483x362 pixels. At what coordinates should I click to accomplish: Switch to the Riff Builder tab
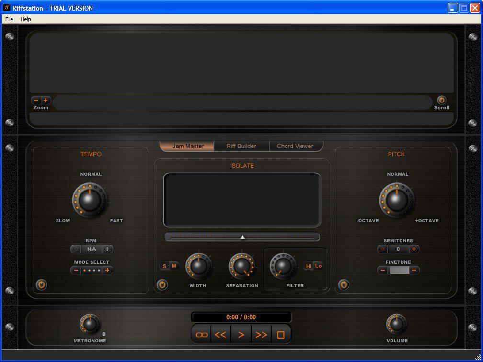click(x=241, y=146)
